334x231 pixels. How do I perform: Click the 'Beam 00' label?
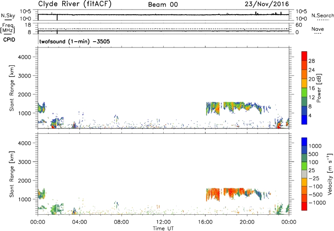(163, 5)
